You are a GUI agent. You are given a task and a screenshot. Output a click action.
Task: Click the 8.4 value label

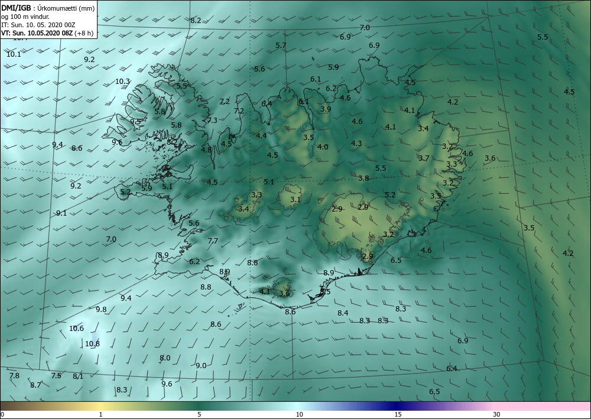(x=343, y=313)
